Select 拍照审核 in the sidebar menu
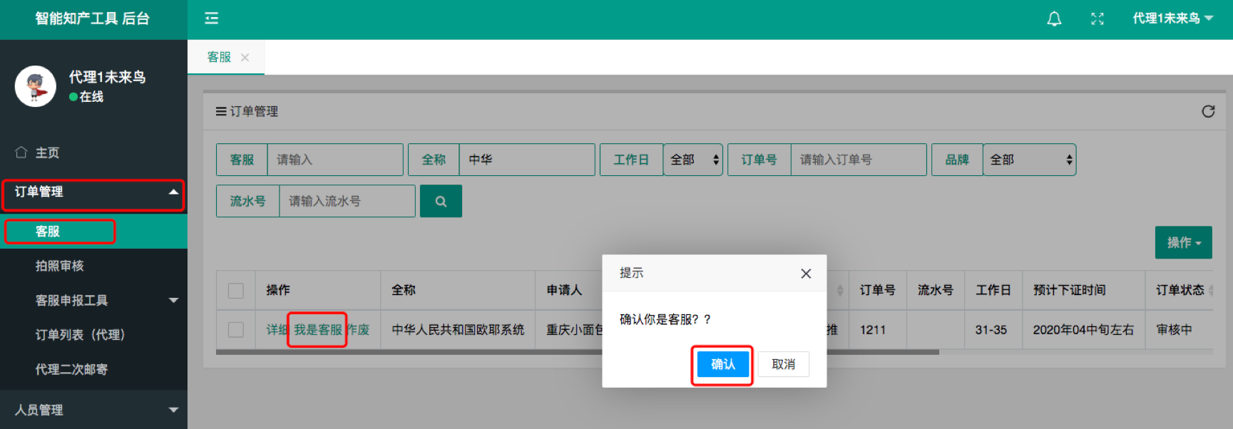Image resolution: width=1233 pixels, height=429 pixels. click(x=60, y=266)
